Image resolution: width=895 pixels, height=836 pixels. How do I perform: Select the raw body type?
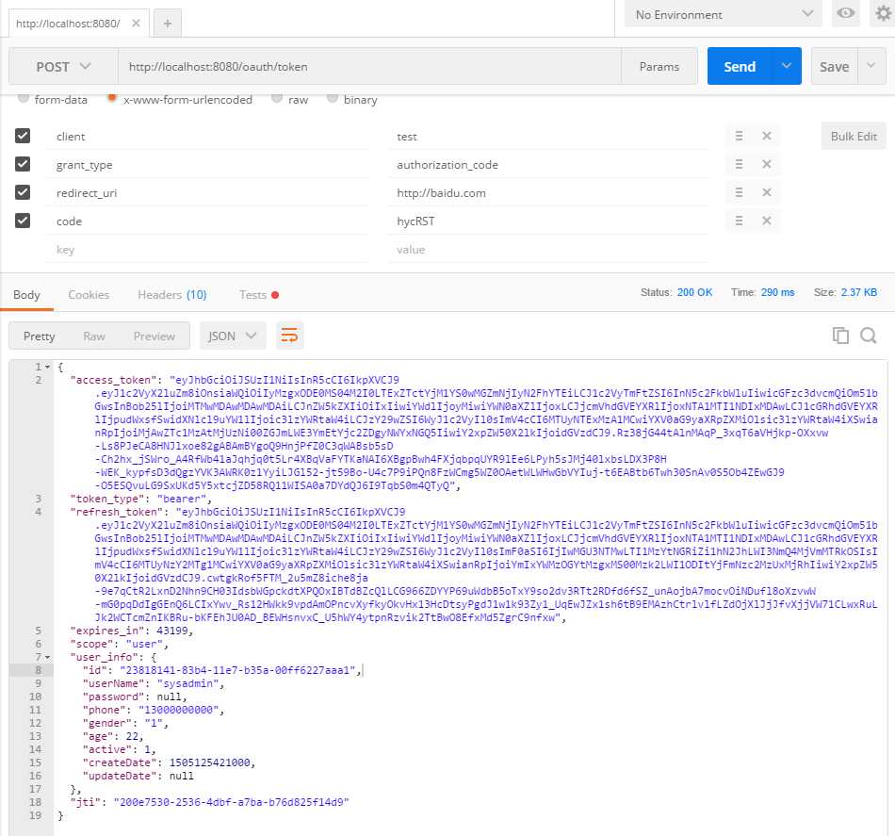[277, 98]
